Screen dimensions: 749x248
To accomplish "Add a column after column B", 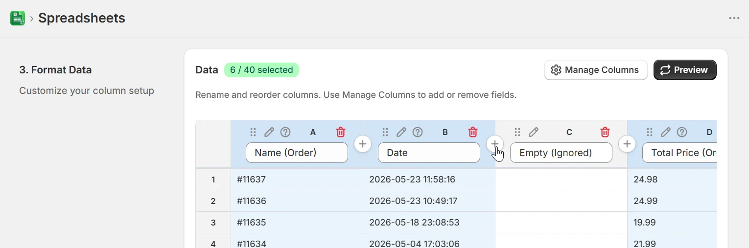I will coord(495,144).
